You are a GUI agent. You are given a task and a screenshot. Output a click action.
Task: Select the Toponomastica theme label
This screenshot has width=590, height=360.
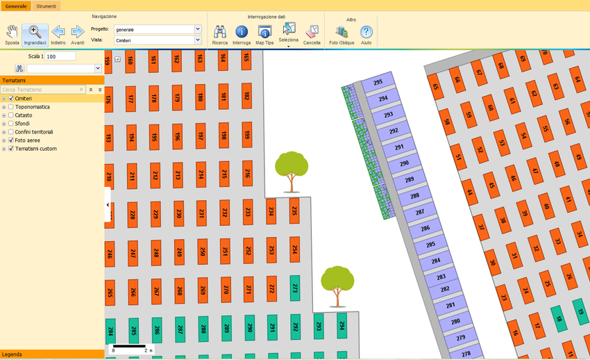point(33,107)
